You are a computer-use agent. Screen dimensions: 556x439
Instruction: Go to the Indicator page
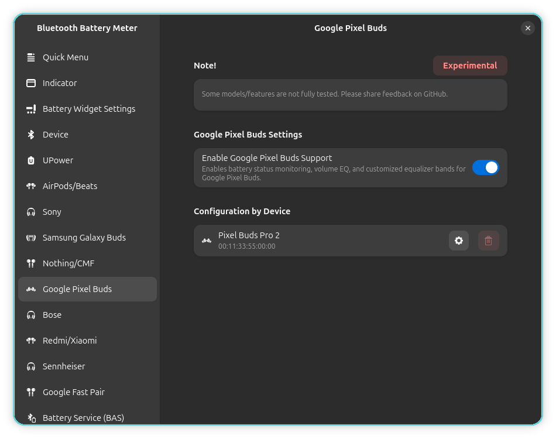(87, 83)
